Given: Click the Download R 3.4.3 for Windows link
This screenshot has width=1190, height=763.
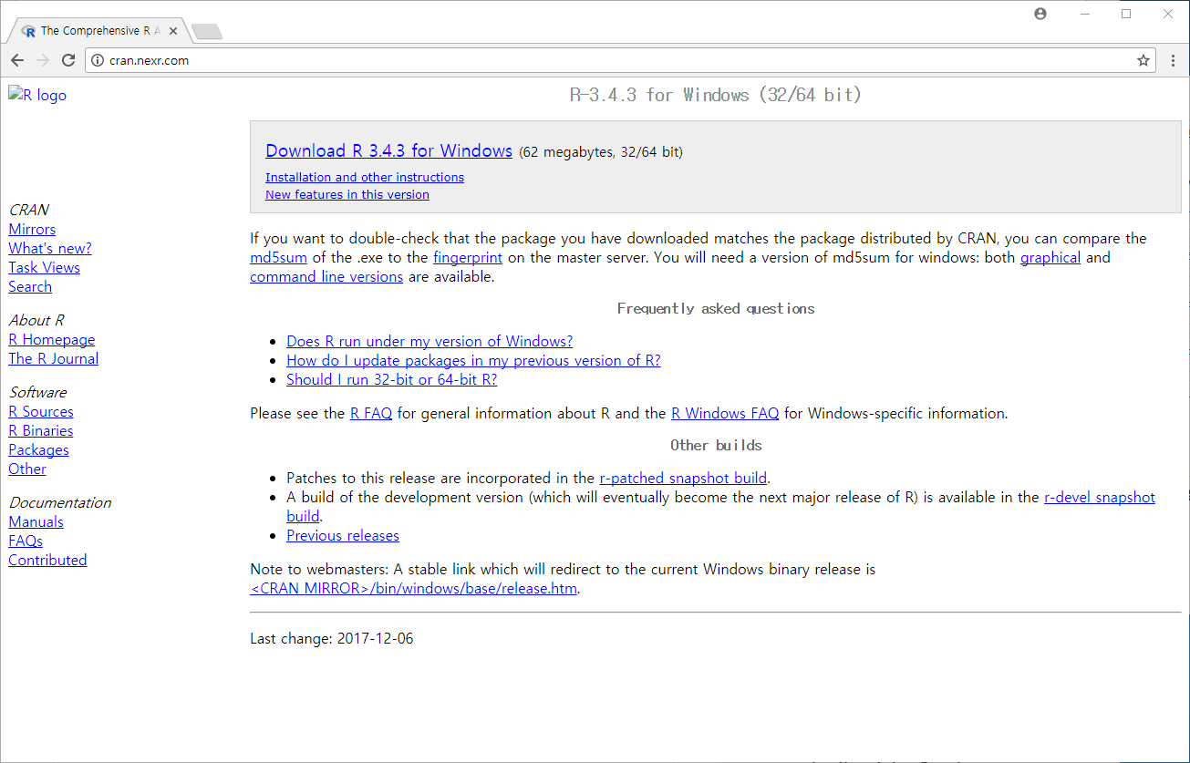Looking at the screenshot, I should [x=388, y=151].
